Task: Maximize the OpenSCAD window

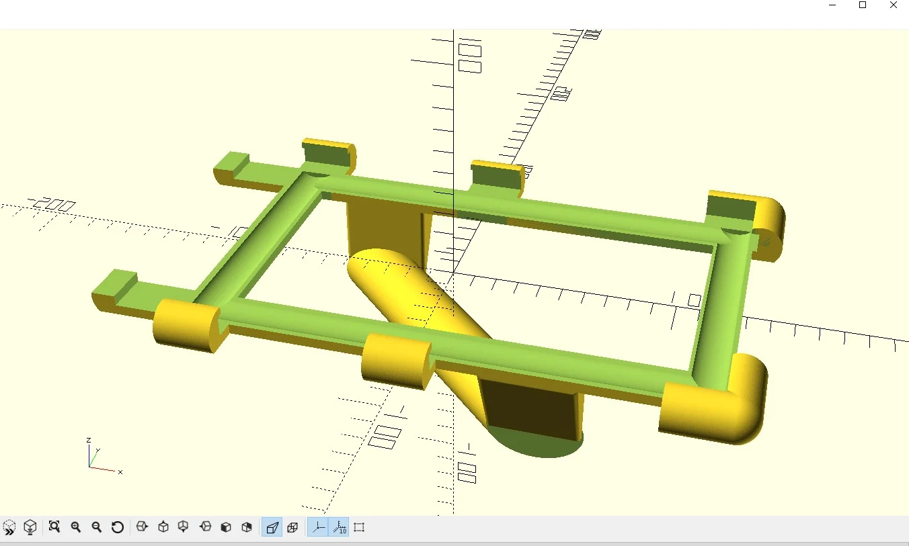Action: click(x=863, y=5)
